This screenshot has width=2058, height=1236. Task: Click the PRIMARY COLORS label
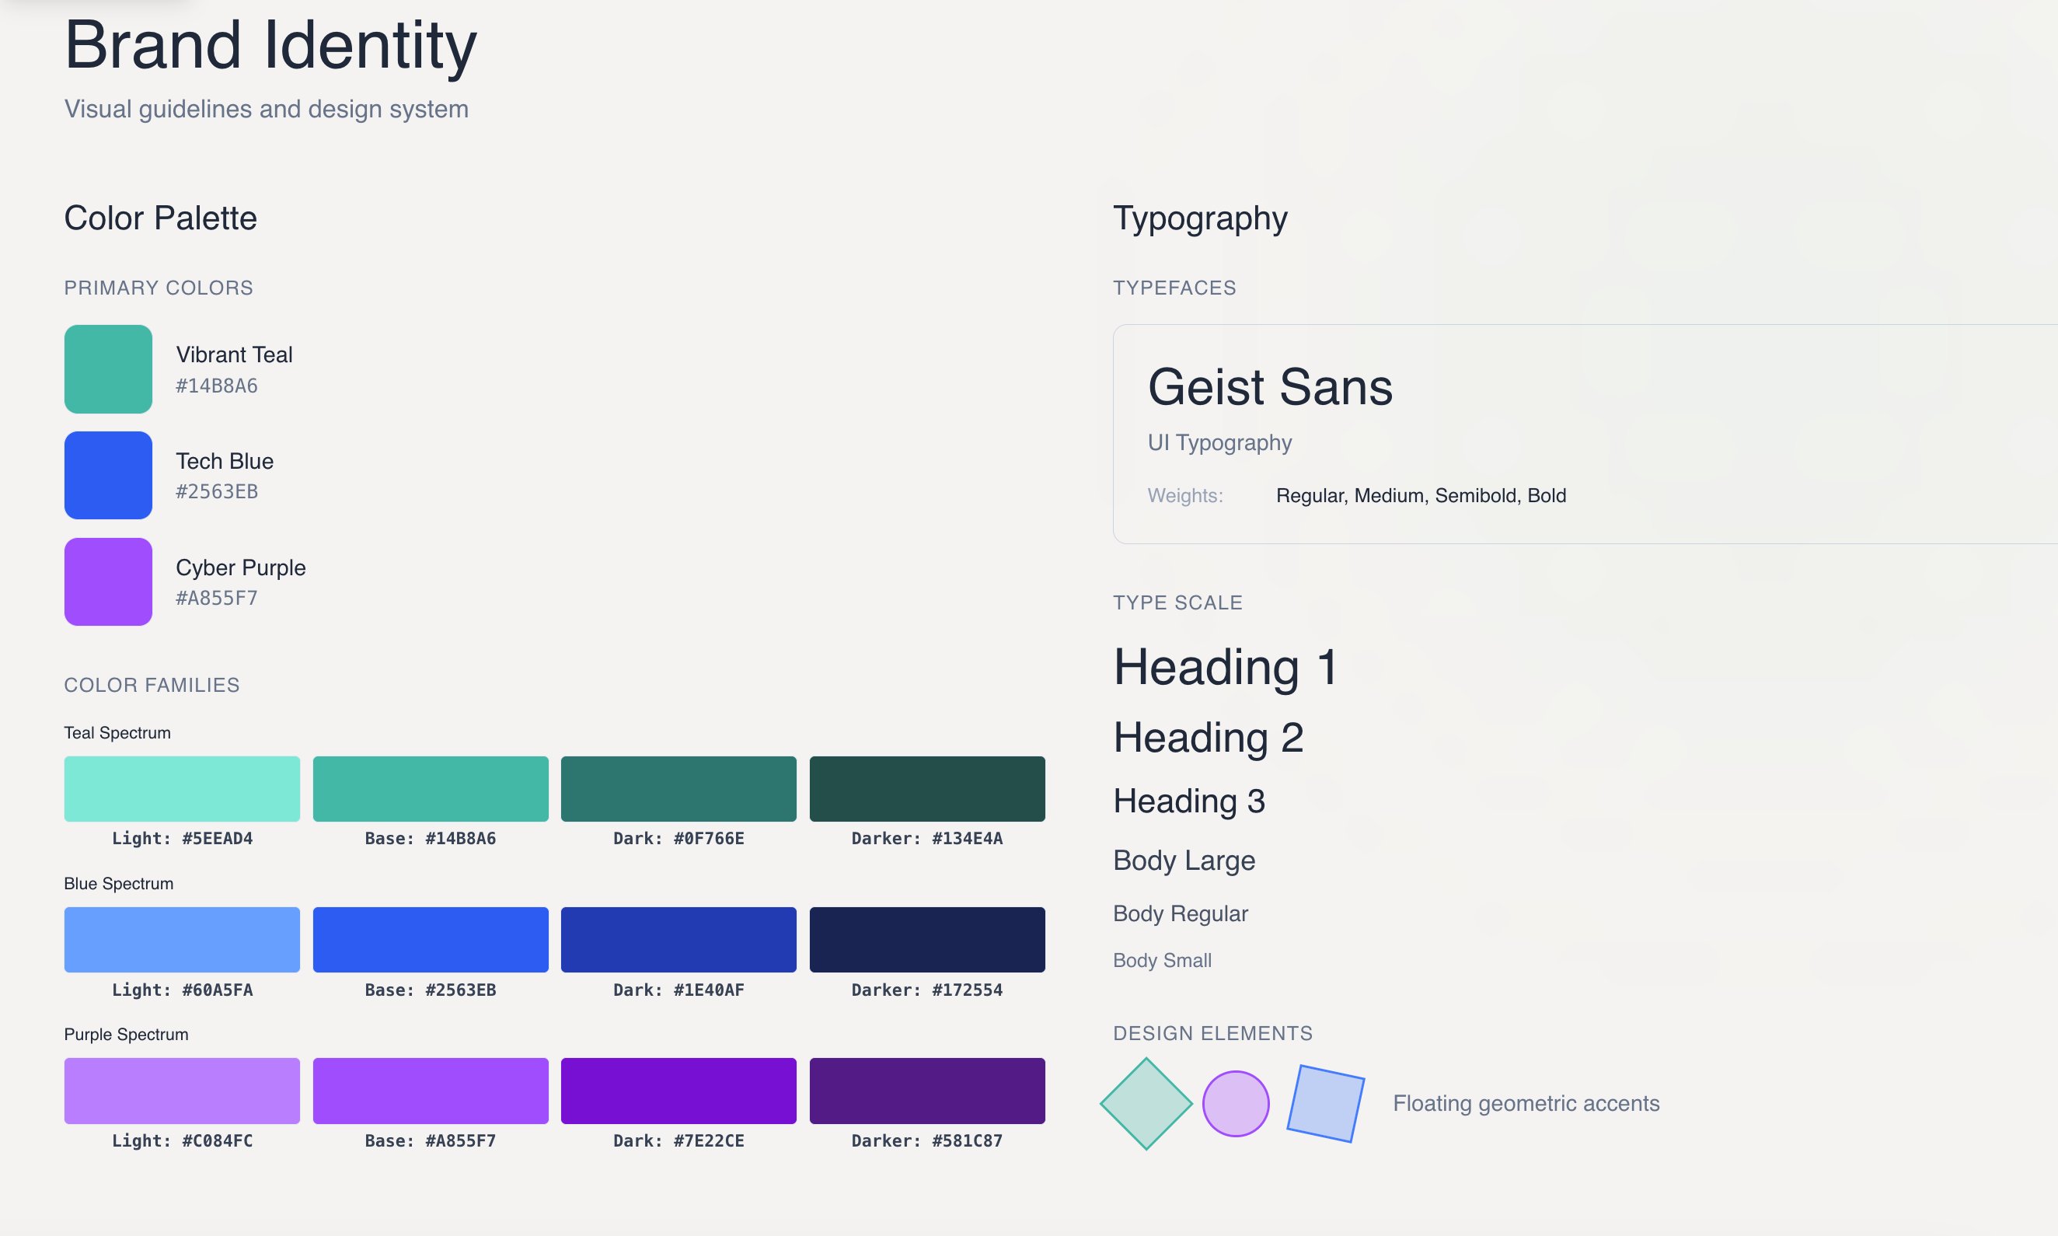[159, 288]
